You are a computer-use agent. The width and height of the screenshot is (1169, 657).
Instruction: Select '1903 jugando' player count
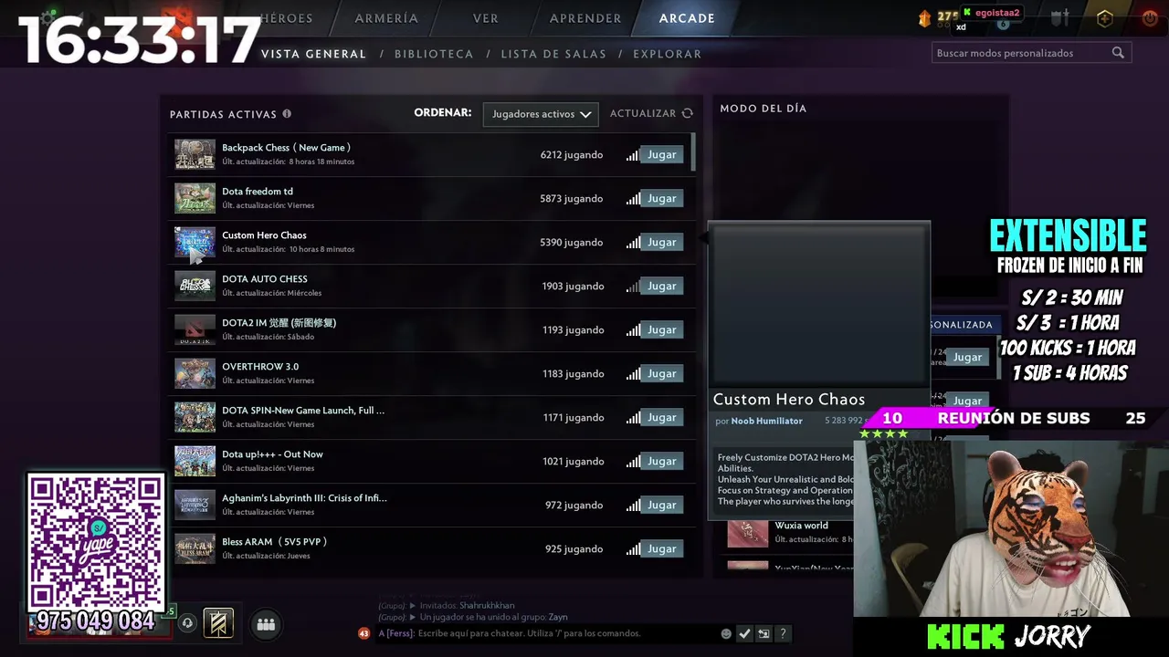[x=573, y=287]
